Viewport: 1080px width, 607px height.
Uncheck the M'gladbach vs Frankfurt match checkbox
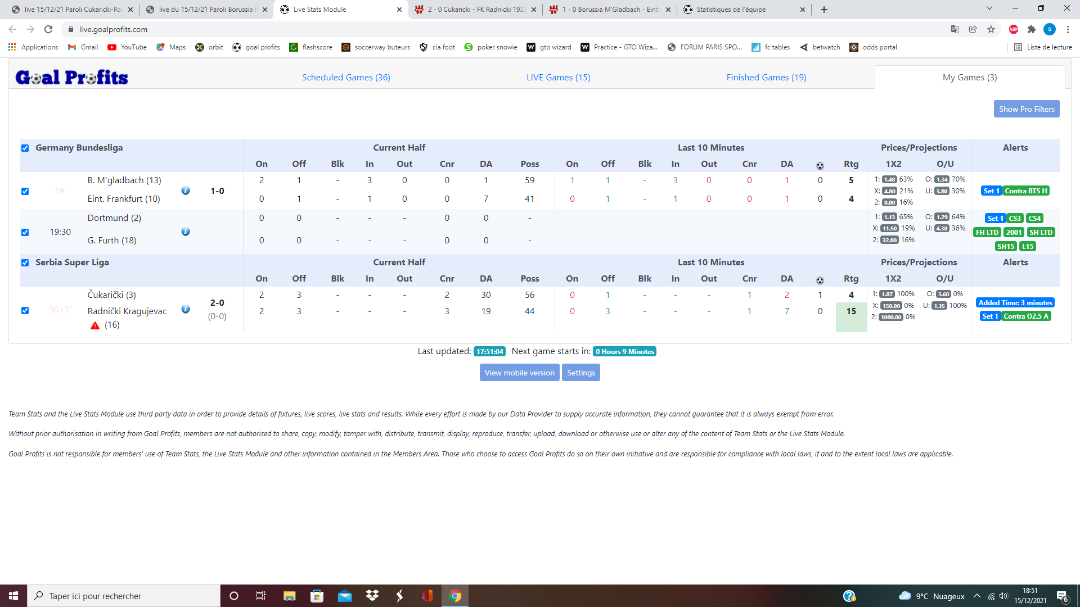(x=25, y=191)
